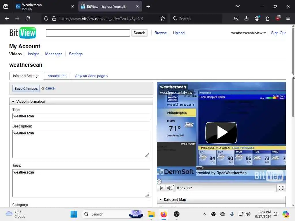295x221 pixels.
Task: Open View on video page link
Action: [x=91, y=76]
